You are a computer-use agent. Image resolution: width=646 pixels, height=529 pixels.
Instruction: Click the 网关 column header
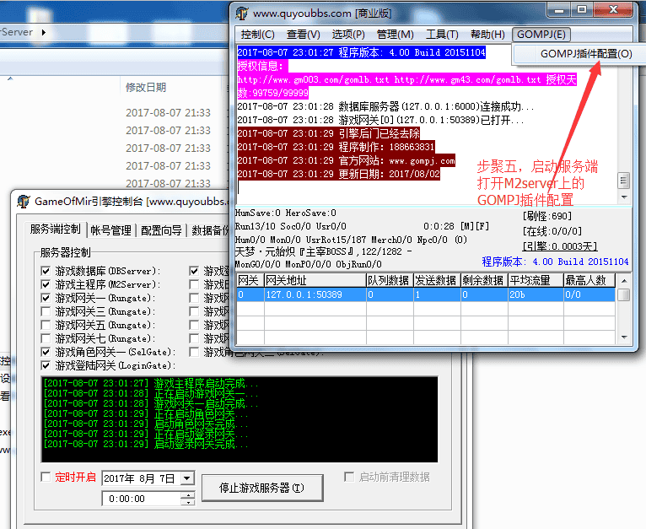coord(250,281)
